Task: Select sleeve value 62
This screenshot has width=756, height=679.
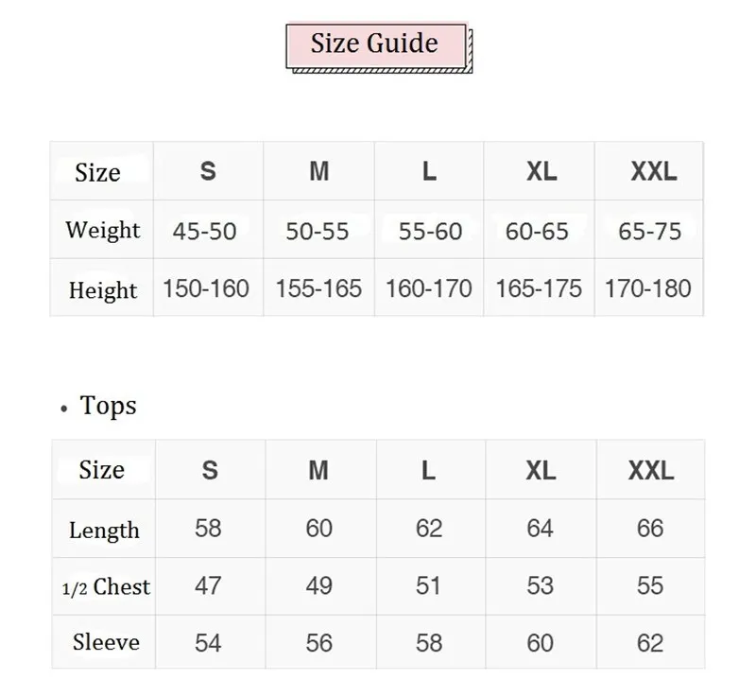Action: click(x=650, y=643)
